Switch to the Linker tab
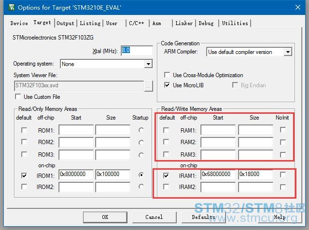The image size is (309, 230). (184, 23)
